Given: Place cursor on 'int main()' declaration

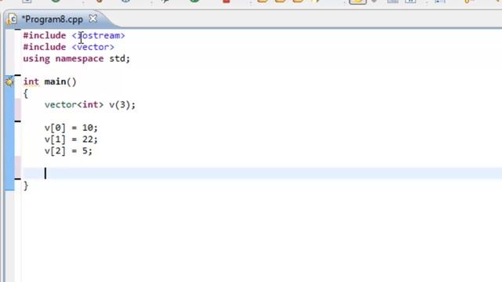Looking at the screenshot, I should pos(49,81).
